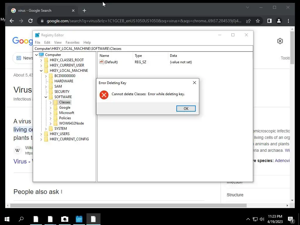Select the (Default) value string icon
Image resolution: width=300 pixels, height=225 pixels.
click(101, 62)
